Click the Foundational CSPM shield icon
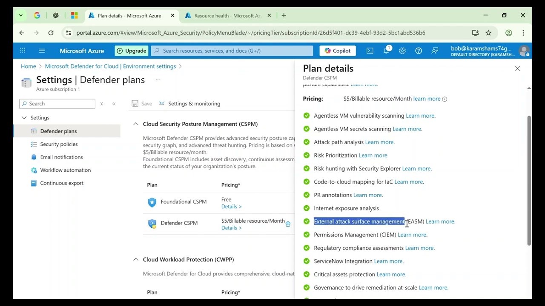This screenshot has height=306, width=545. click(x=152, y=202)
